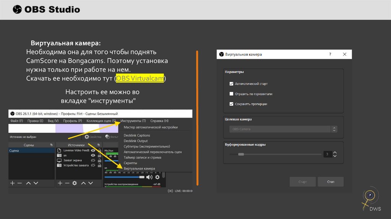
Task: Mute audio with the mixer speaker icon
Action: pyautogui.click(x=149, y=177)
